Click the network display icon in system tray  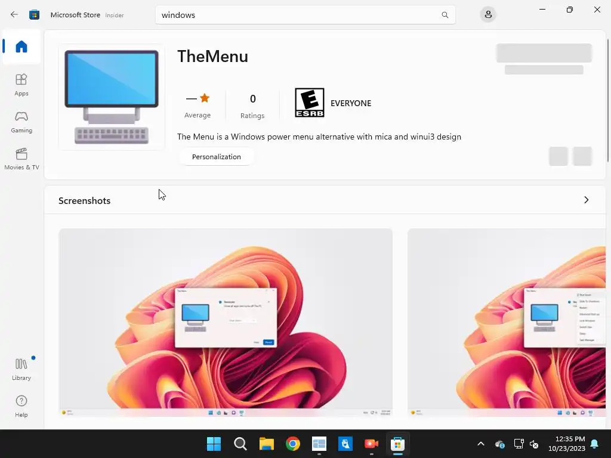519,444
